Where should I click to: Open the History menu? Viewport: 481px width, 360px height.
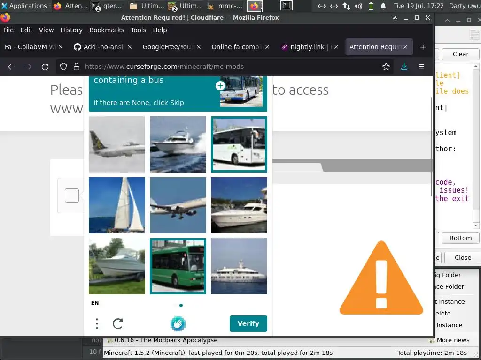[x=71, y=30]
